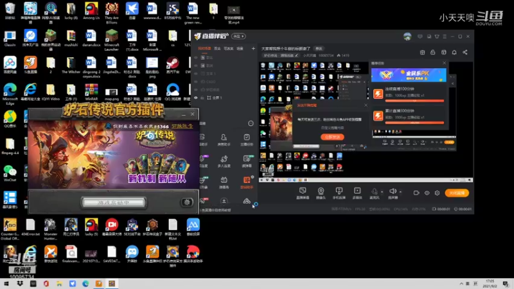Open feedback message icon in title bar
Image resolution: width=514 pixels, height=289 pixels.
[x=420, y=37]
